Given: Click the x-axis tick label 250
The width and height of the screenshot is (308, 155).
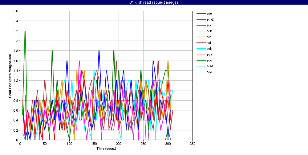Looking at the screenshot, I should click(x=144, y=144).
